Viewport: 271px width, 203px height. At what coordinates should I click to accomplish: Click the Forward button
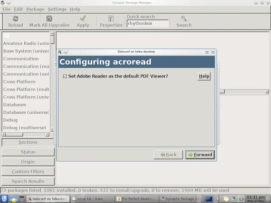(200, 155)
